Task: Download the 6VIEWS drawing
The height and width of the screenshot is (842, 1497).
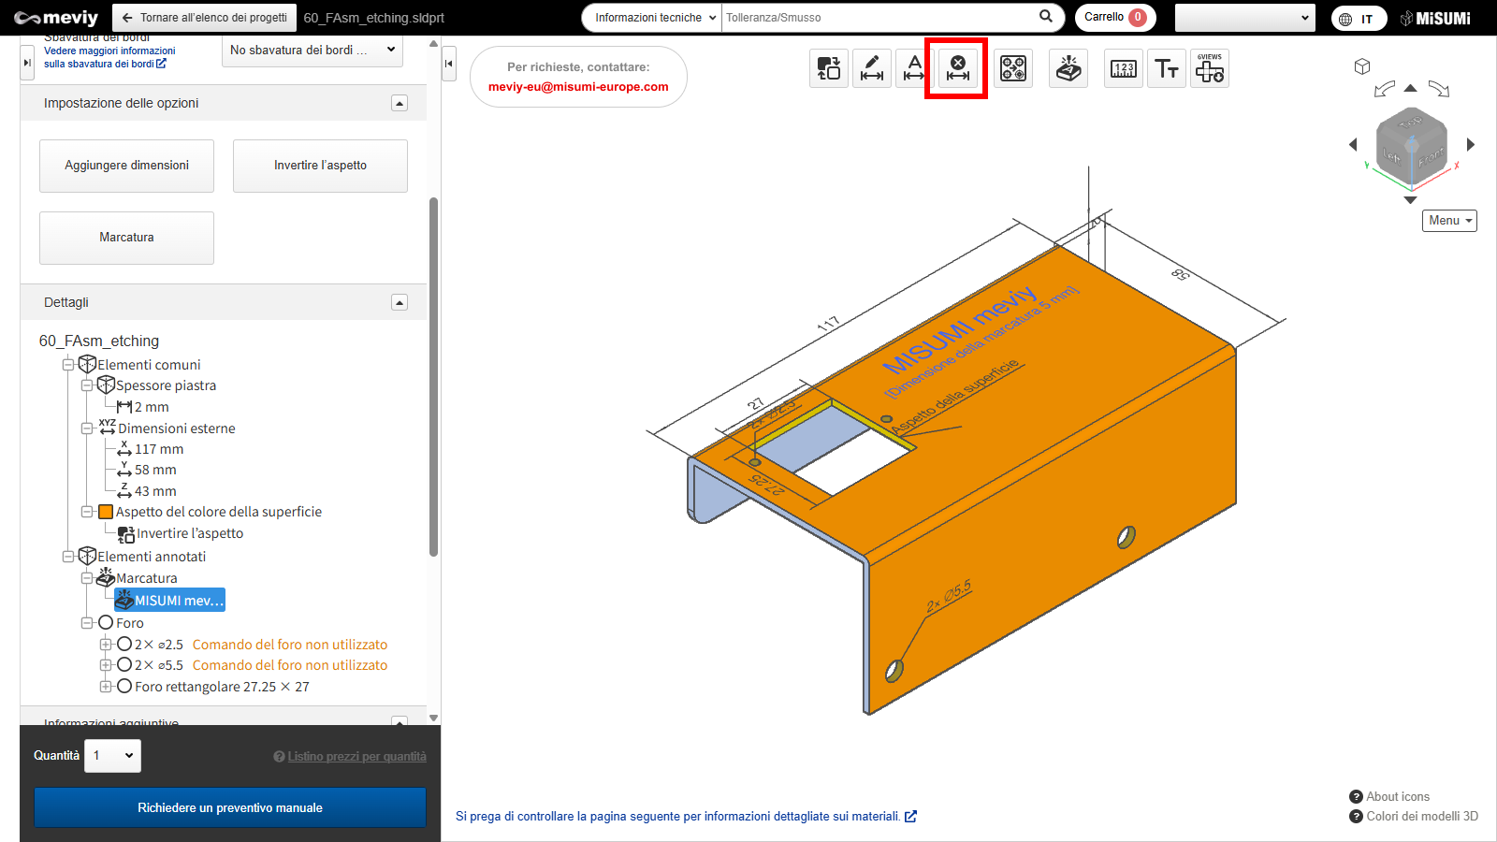Action: pyautogui.click(x=1210, y=68)
